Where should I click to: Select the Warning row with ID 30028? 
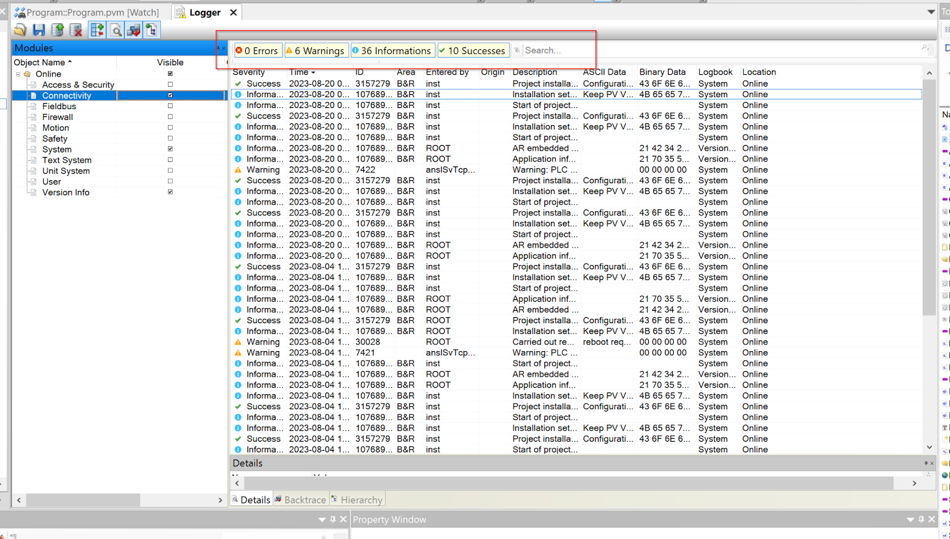pyautogui.click(x=576, y=342)
